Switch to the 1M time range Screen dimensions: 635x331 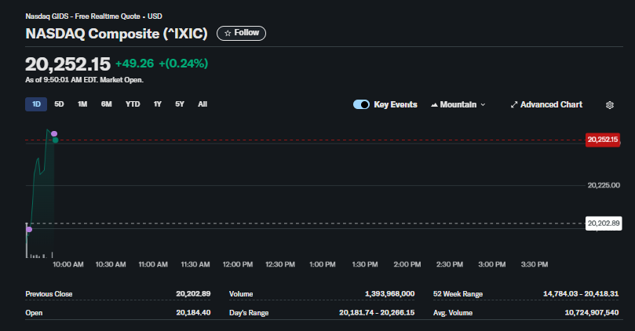[82, 104]
